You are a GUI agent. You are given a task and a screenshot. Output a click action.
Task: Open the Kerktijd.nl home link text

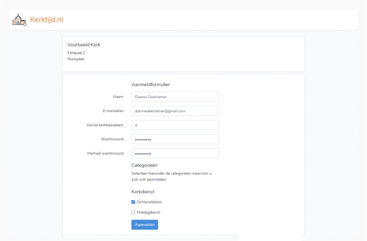[x=46, y=20]
